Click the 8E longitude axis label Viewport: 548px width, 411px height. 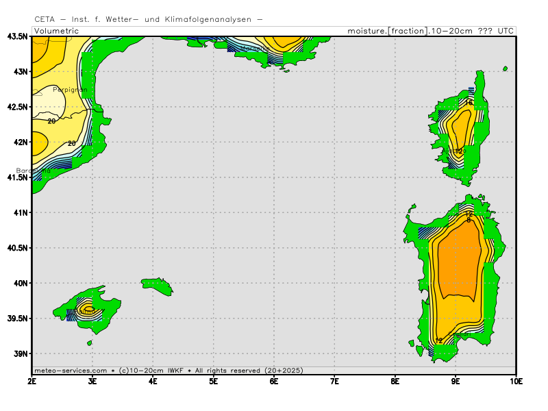coord(395,382)
